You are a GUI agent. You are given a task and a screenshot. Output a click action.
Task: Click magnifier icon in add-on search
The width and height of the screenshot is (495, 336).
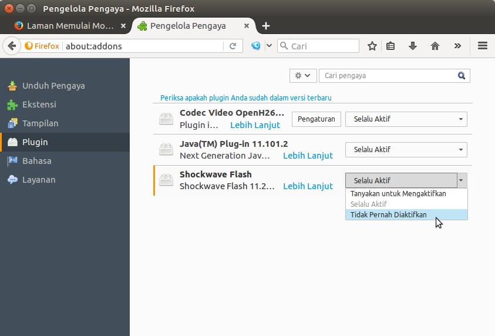coord(462,76)
